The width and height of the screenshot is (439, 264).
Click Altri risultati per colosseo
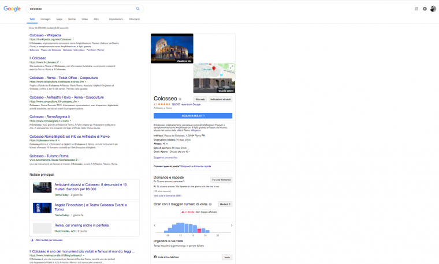pos(49,240)
